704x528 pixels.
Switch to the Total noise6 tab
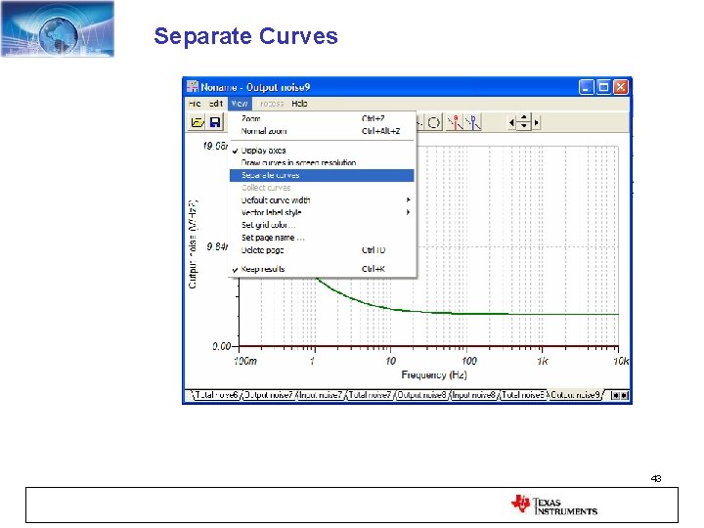click(216, 395)
